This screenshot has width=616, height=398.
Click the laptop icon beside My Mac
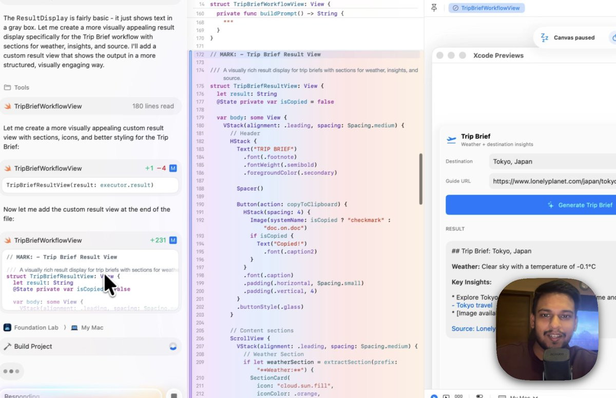74,328
